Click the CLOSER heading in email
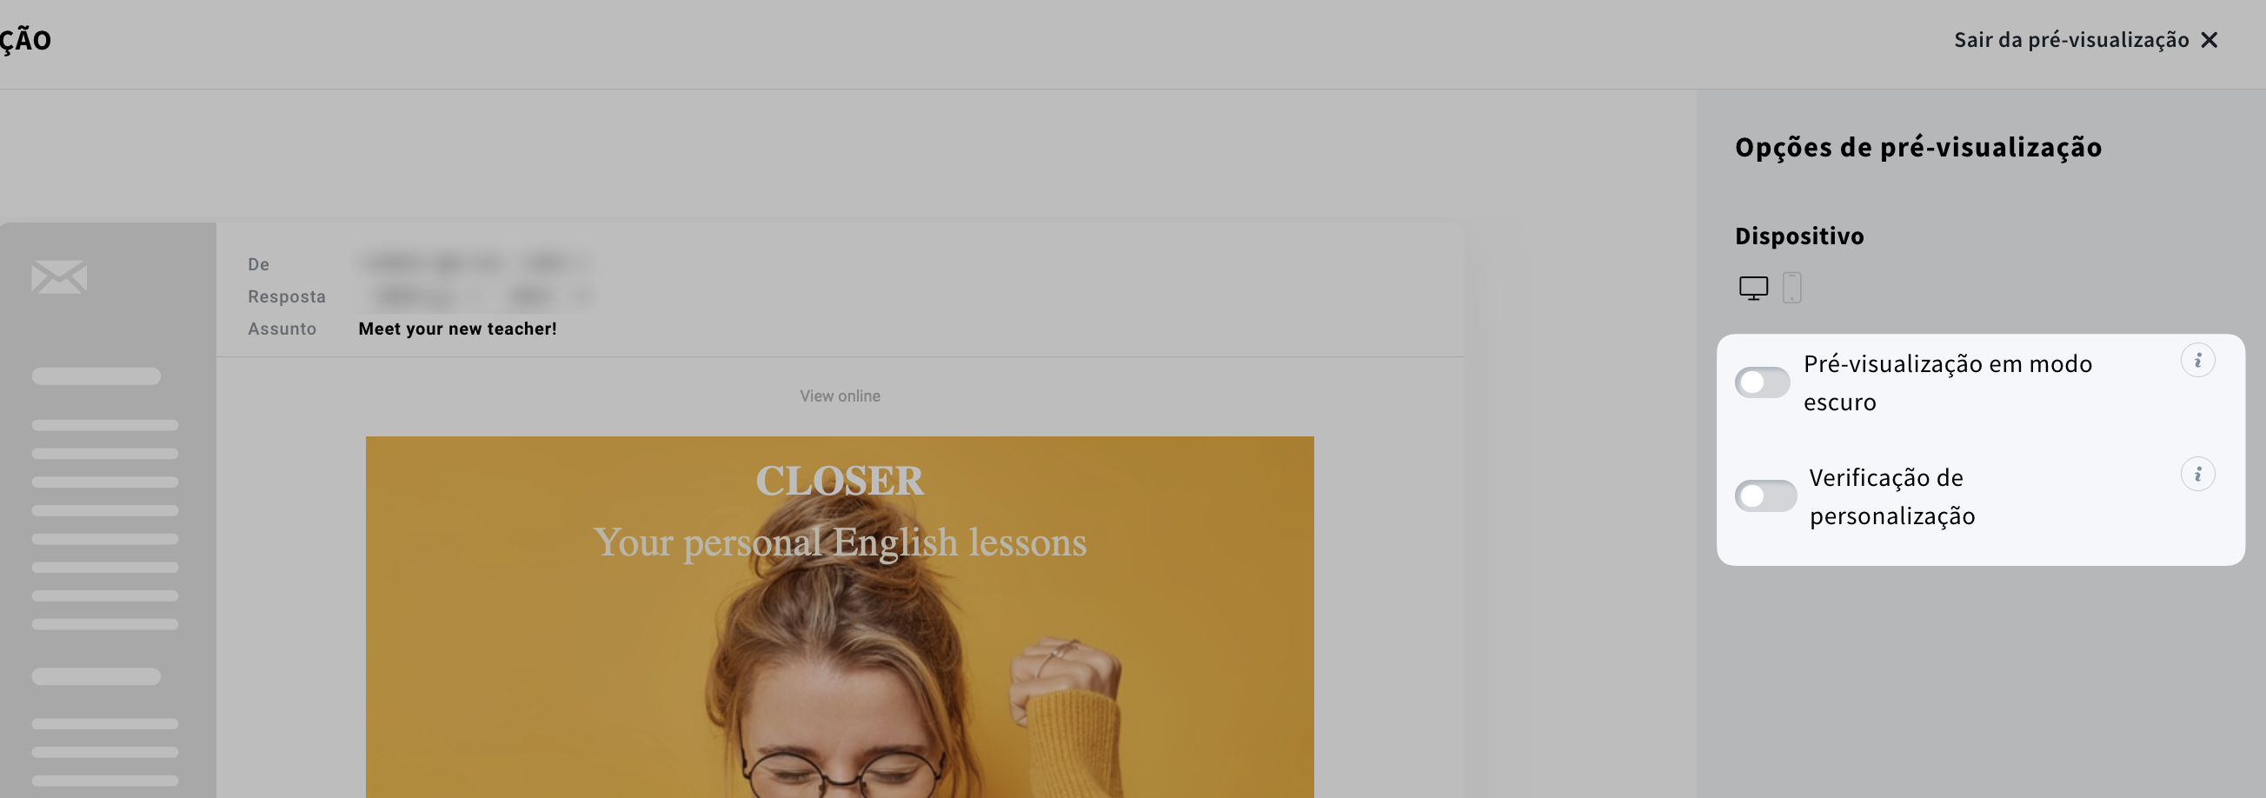This screenshot has height=798, width=2266. [x=839, y=481]
